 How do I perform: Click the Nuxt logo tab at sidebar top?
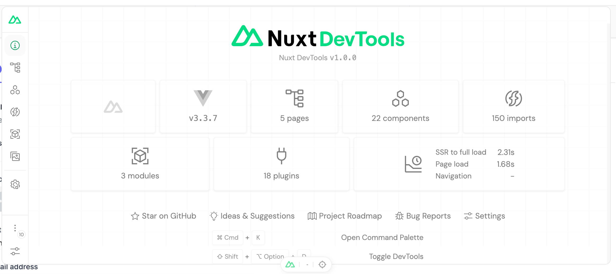15,20
